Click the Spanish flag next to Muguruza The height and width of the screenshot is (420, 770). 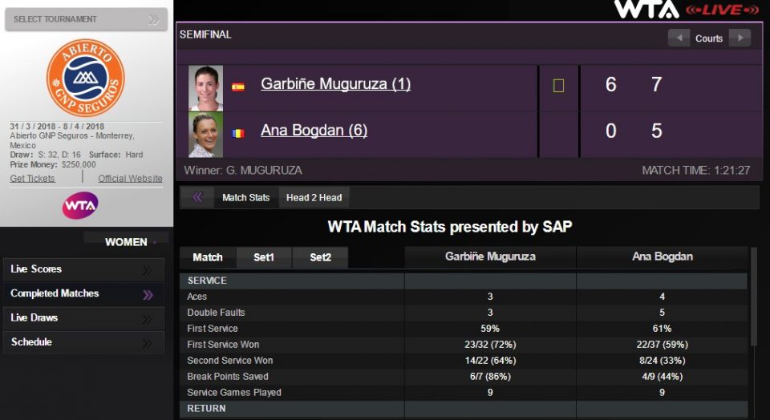(x=238, y=87)
